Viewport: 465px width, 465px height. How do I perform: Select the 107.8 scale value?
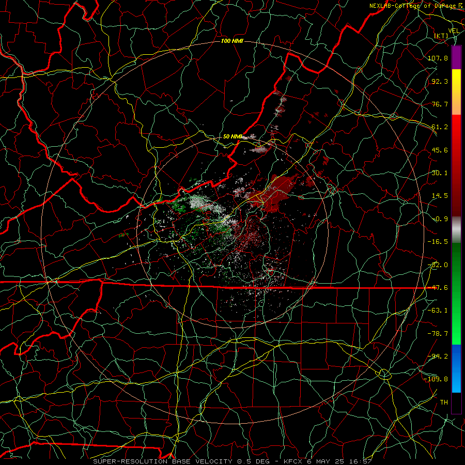coord(438,58)
